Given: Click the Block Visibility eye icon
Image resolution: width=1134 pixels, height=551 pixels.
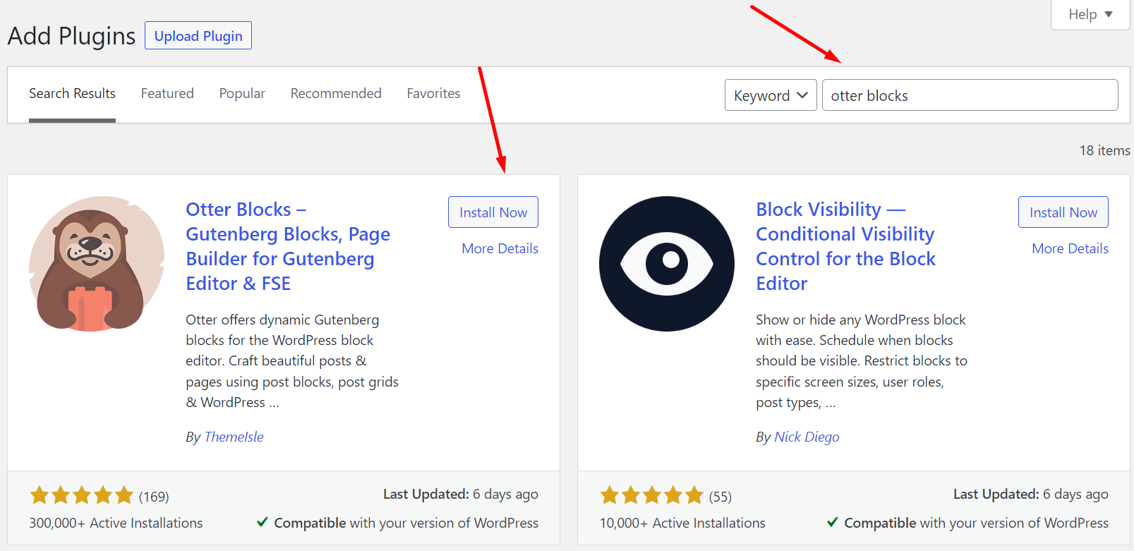Looking at the screenshot, I should pyautogui.click(x=667, y=264).
